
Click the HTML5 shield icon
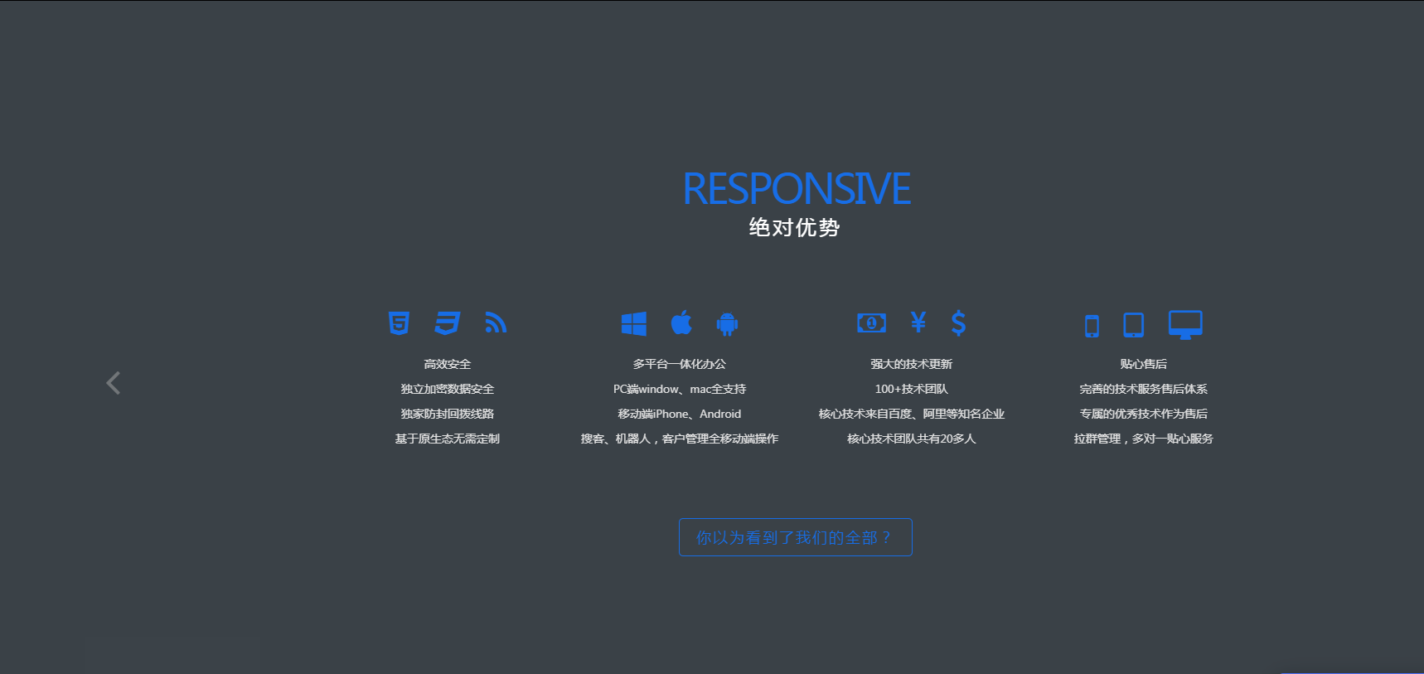point(399,322)
